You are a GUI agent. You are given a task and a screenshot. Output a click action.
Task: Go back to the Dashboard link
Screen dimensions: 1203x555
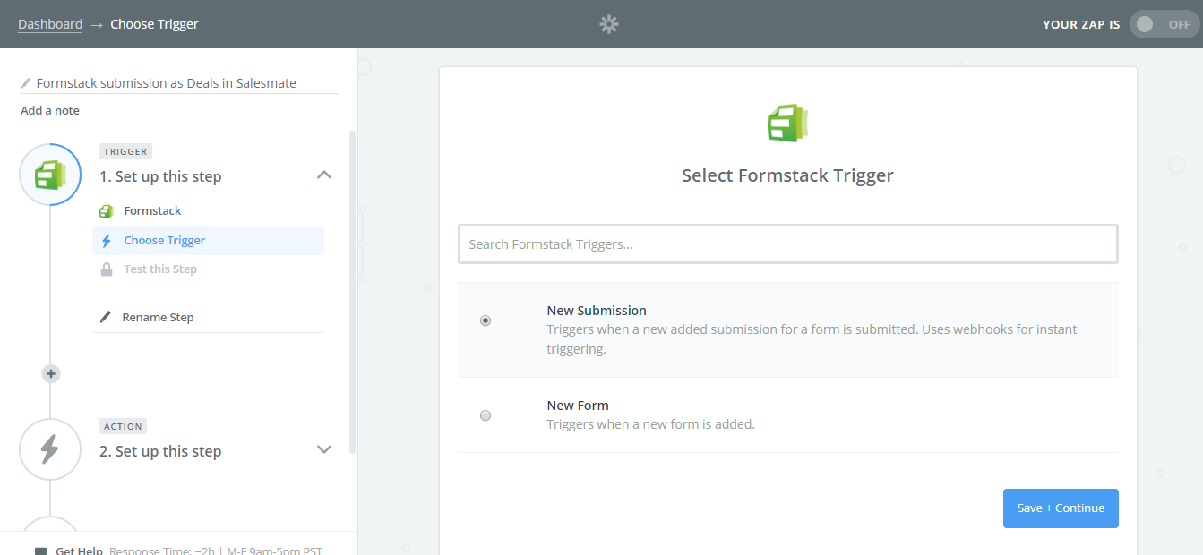pyautogui.click(x=50, y=24)
